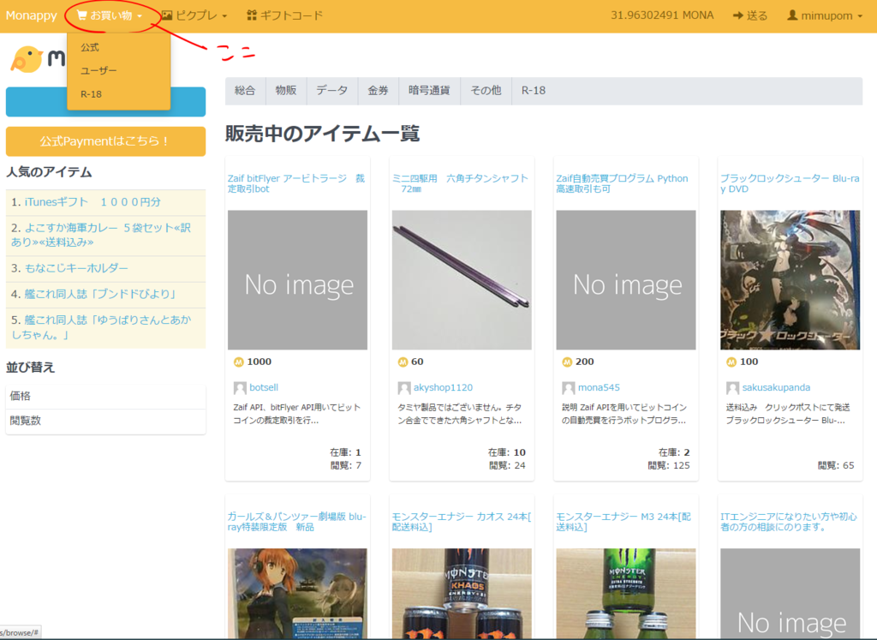Click the green Monster M3 bottles thumbnail

tap(626, 594)
